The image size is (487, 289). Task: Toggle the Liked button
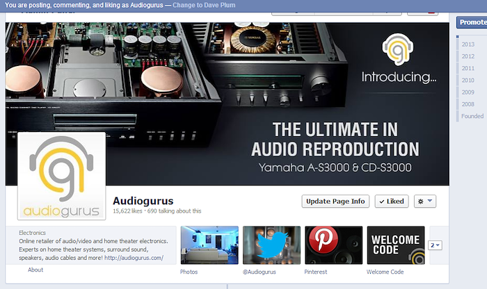click(392, 201)
